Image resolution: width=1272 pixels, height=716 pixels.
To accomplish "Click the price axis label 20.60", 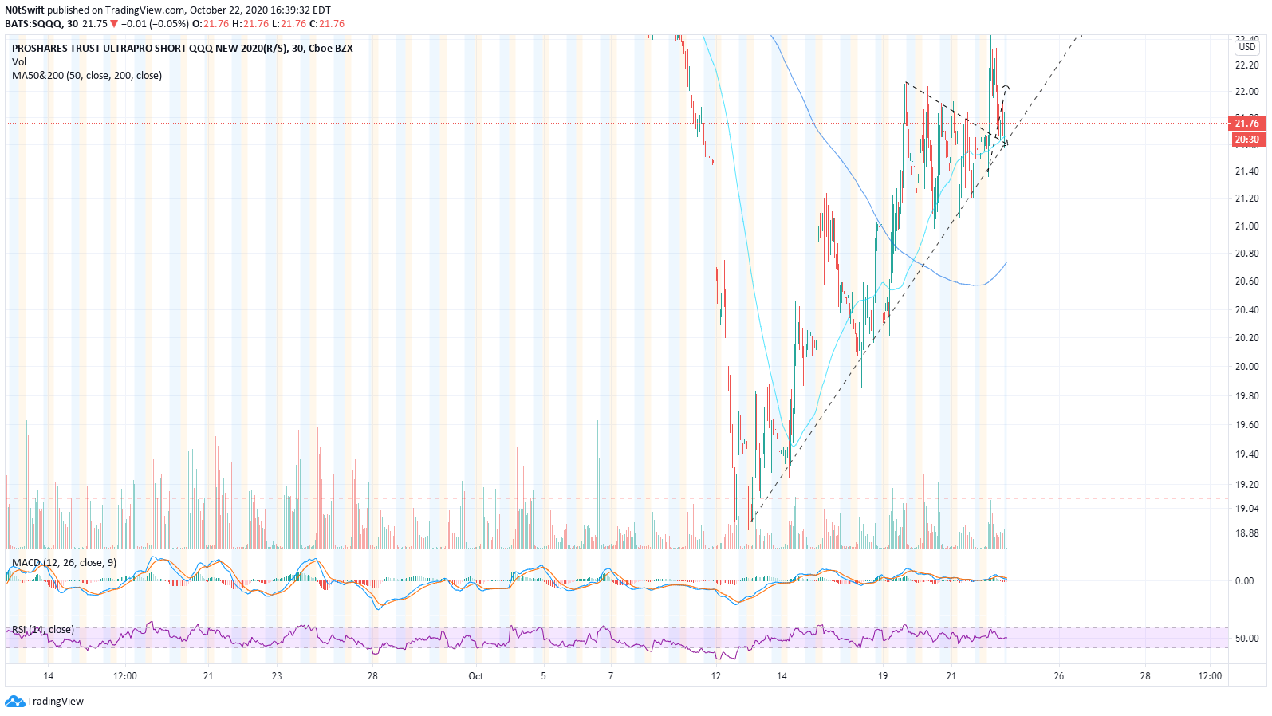I will [x=1246, y=281].
